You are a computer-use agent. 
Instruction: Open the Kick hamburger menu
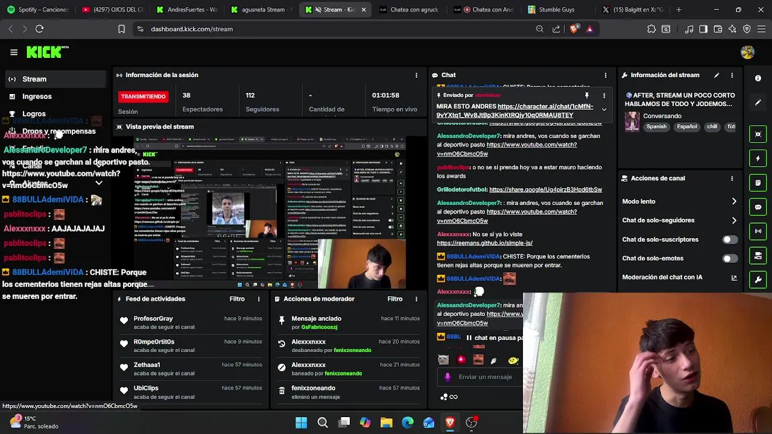pyautogui.click(x=14, y=52)
